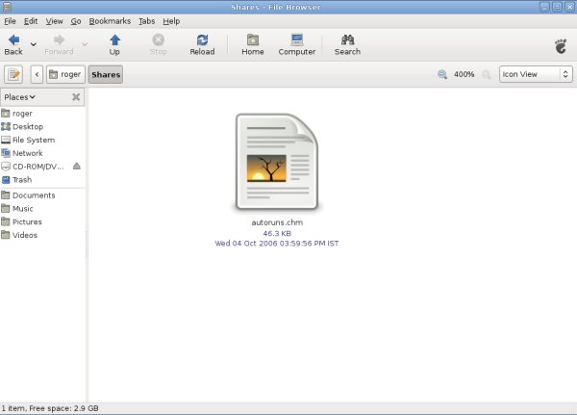This screenshot has width=577, height=415.
Task: Select the roger path button
Action: click(x=65, y=74)
